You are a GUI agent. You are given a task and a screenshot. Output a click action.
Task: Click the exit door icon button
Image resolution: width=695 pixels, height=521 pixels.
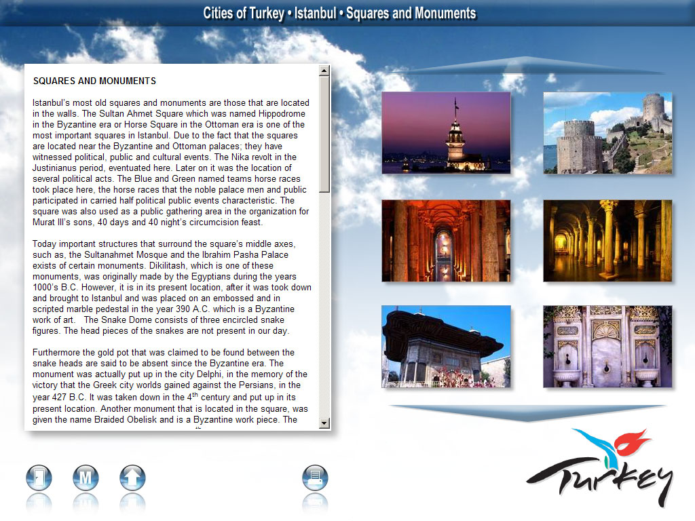39,478
